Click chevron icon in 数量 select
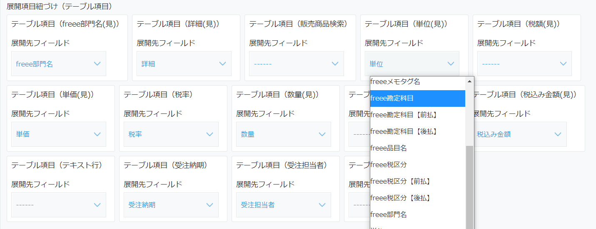 [x=322, y=134]
